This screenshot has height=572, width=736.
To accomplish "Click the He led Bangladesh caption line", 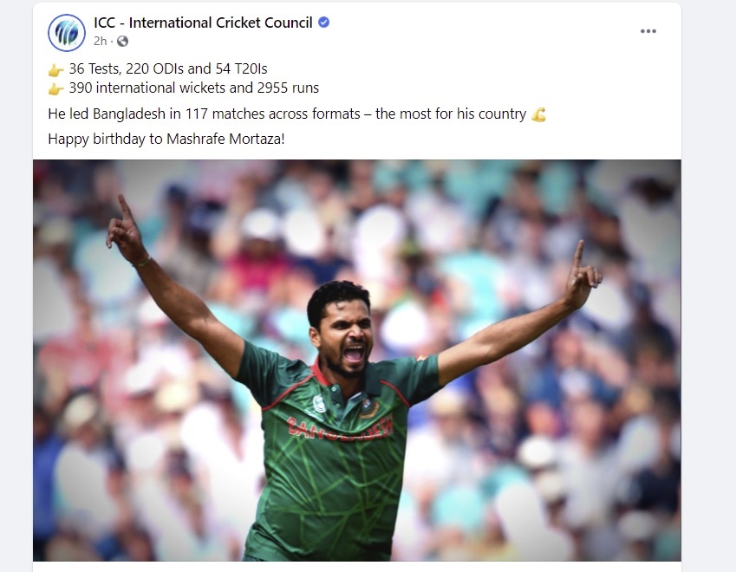I will 287,114.
